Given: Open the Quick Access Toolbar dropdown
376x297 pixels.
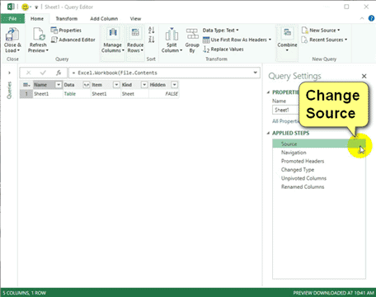Looking at the screenshot, I should (36, 7).
